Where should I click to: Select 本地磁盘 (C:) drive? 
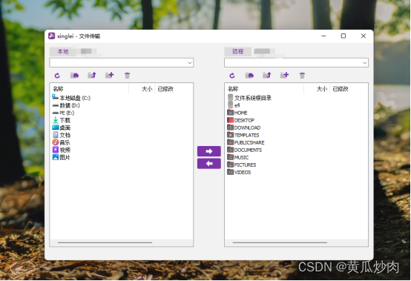point(71,98)
